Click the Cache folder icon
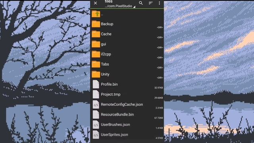This screenshot has height=143, width=254. click(96, 34)
